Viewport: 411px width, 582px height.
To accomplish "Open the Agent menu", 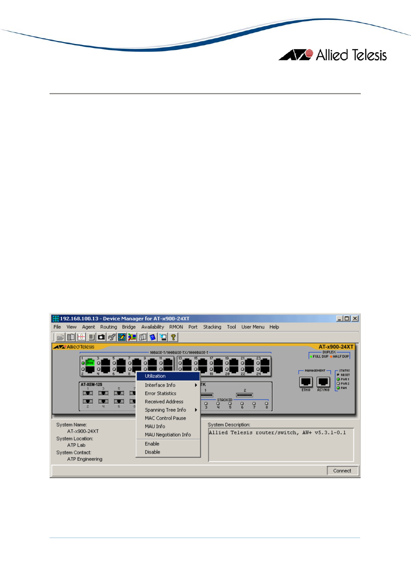I will [x=89, y=327].
